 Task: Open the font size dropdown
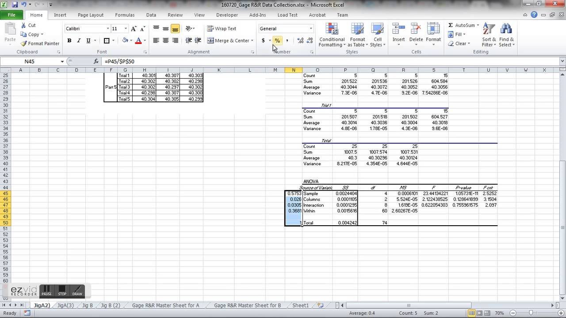(126, 29)
